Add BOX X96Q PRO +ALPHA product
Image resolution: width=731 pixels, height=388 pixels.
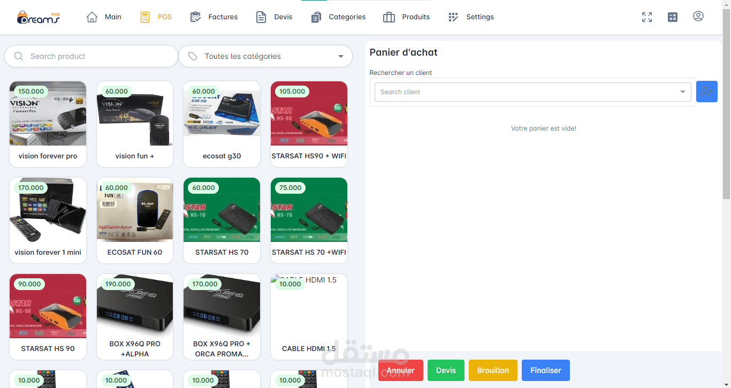tap(135, 317)
